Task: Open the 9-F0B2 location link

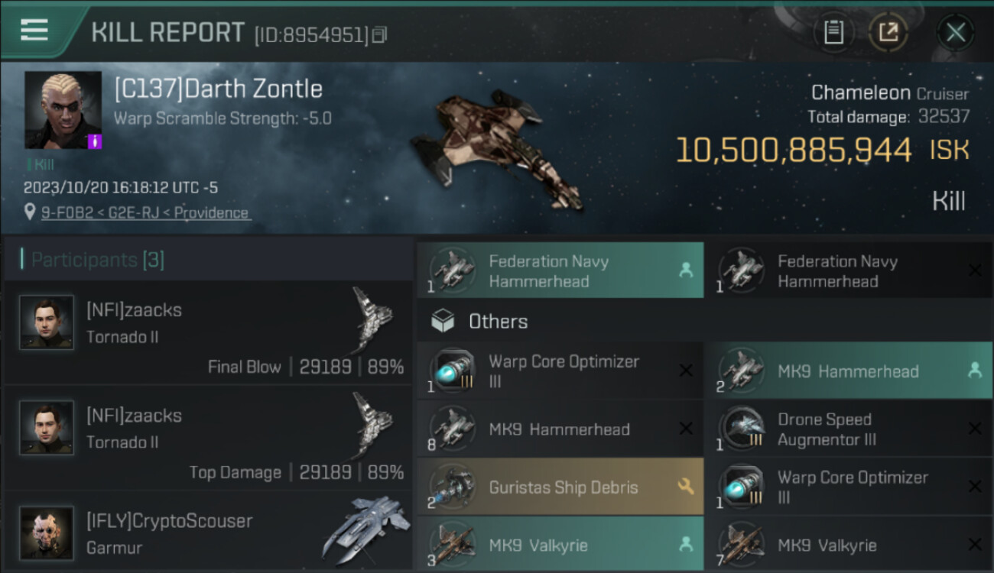Action: pyautogui.click(x=146, y=213)
